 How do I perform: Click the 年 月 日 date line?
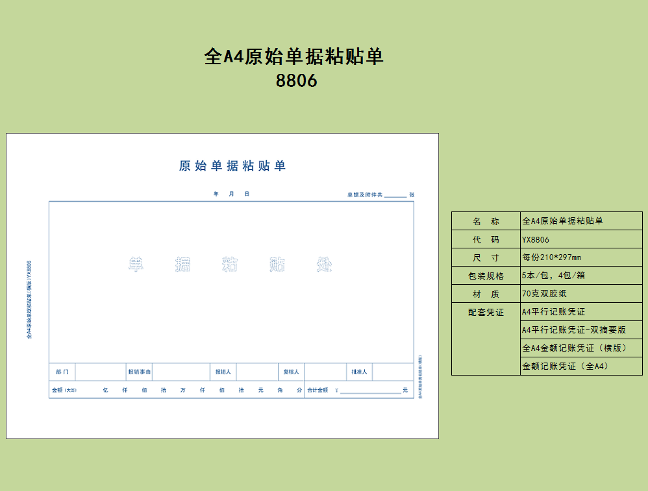point(231,194)
